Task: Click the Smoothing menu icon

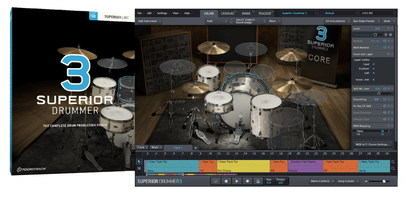Action: pos(389,99)
